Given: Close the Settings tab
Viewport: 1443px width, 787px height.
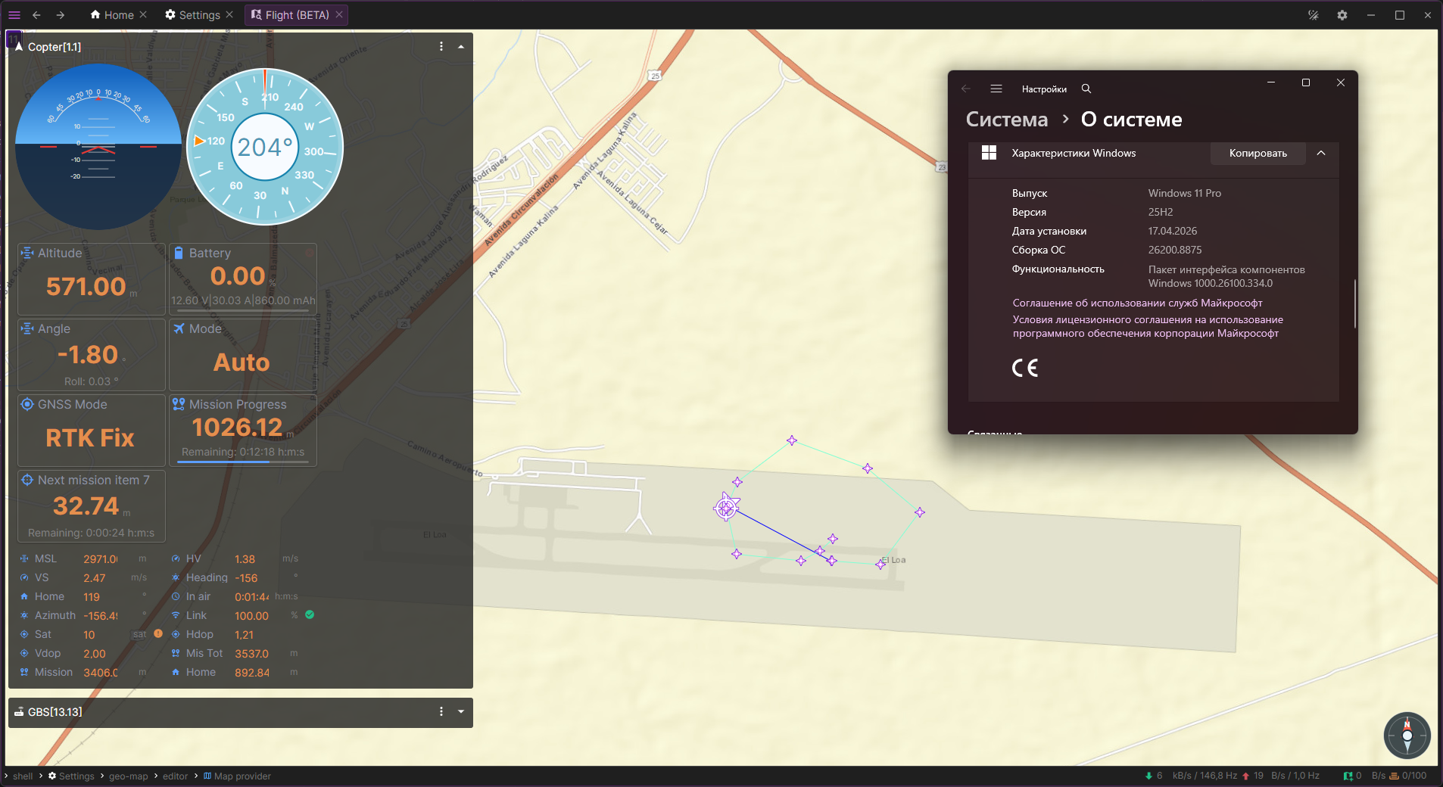Looking at the screenshot, I should click(229, 14).
